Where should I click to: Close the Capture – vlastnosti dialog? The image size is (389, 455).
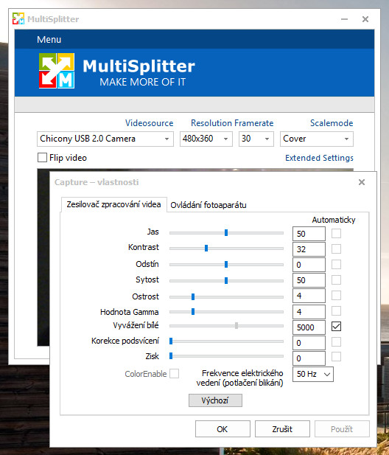pos(362,182)
